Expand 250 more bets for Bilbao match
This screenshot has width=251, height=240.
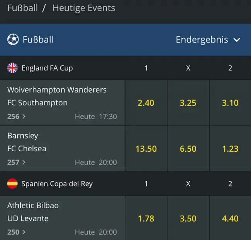point(16,232)
